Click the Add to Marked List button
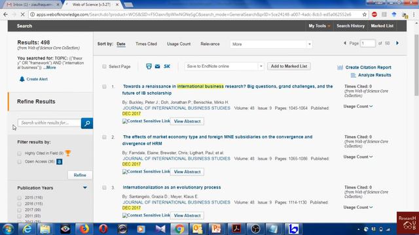Image resolution: width=419 pixels, height=235 pixels. click(x=289, y=67)
